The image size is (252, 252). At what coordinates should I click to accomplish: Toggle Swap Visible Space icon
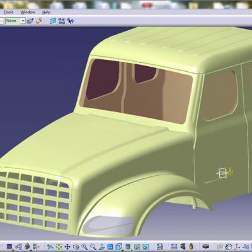point(146,247)
